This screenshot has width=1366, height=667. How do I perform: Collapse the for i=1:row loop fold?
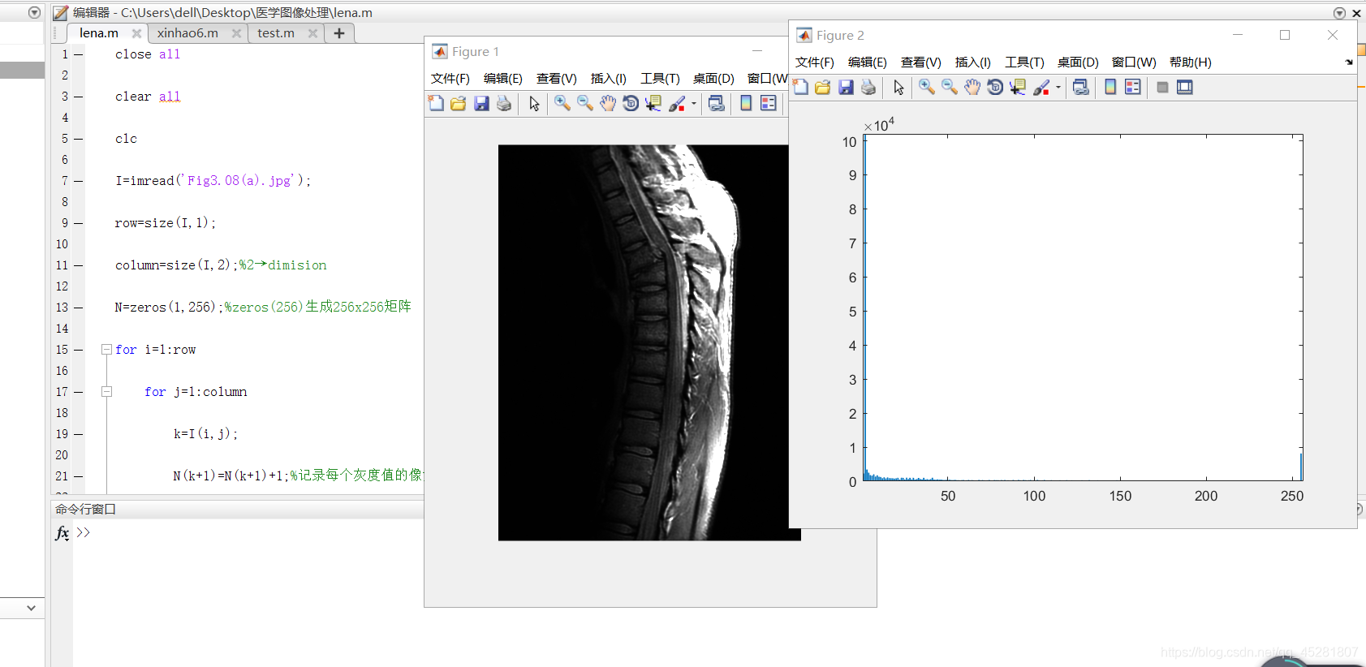tap(106, 350)
